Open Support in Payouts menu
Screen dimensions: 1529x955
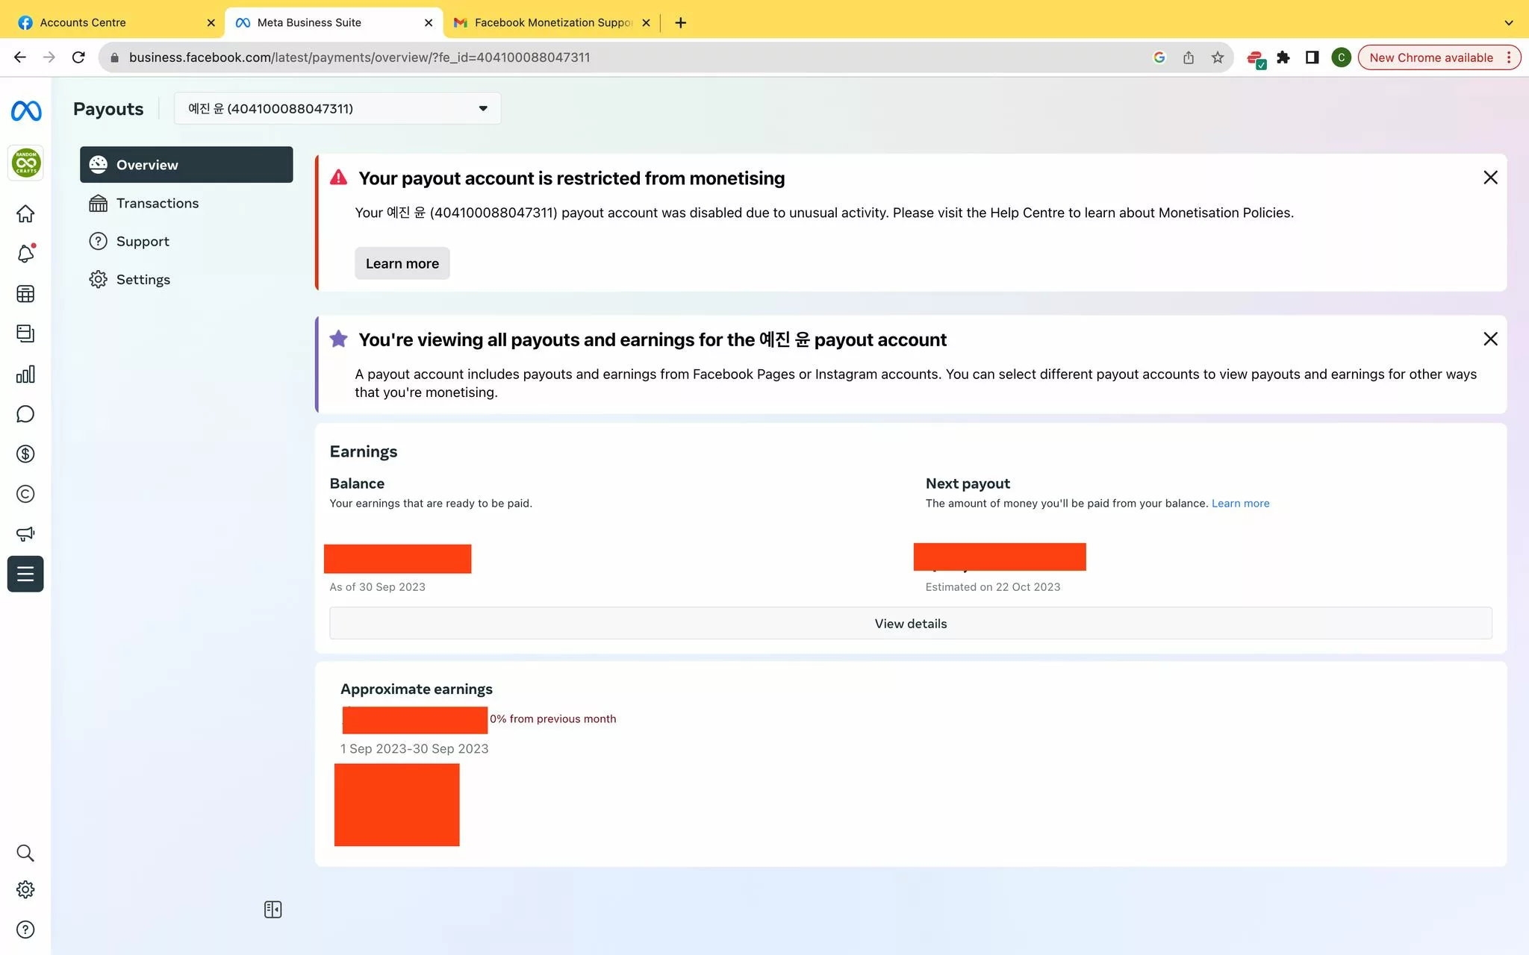187,241
